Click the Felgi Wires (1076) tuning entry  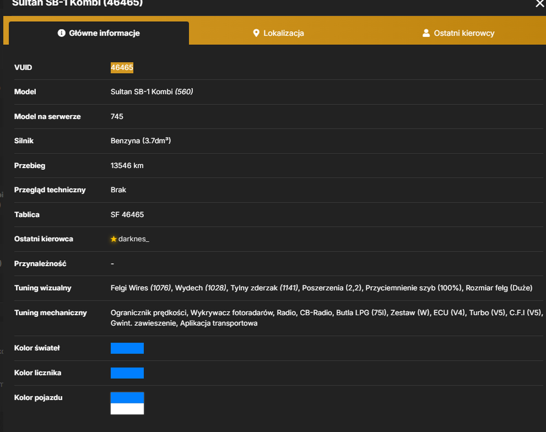click(141, 288)
